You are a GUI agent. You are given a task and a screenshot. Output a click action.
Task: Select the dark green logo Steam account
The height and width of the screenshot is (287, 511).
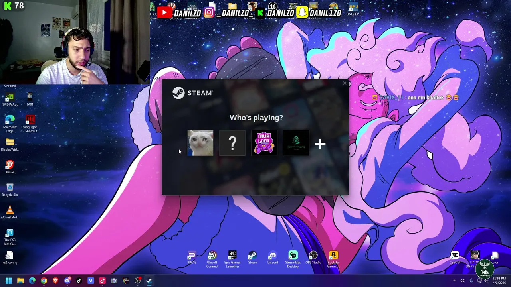296,143
